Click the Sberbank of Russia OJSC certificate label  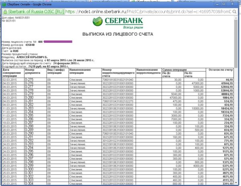point(34,12)
